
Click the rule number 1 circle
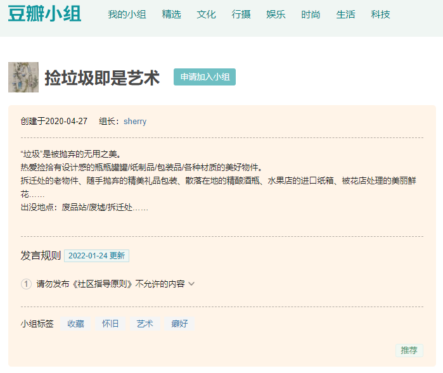tap(26, 284)
